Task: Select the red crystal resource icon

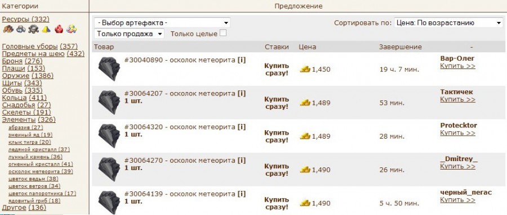Action: pyautogui.click(x=59, y=29)
